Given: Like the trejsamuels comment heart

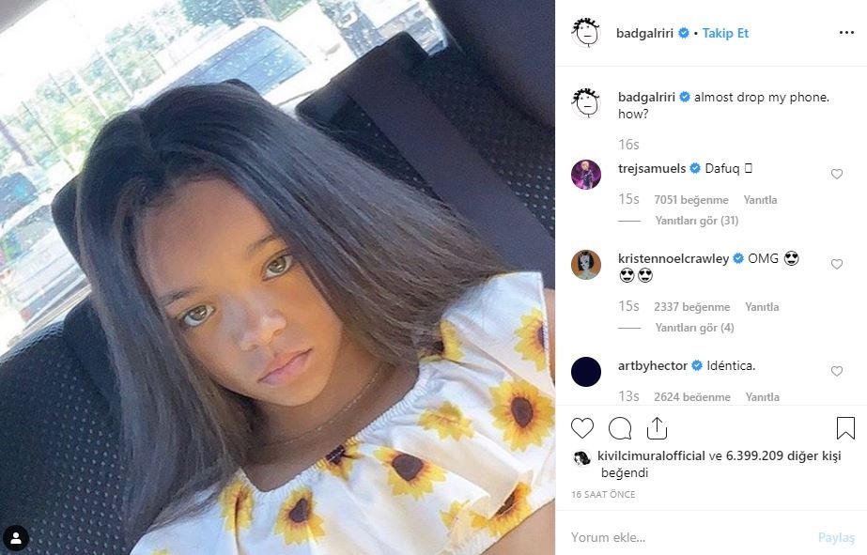Looking at the screenshot, I should [837, 174].
